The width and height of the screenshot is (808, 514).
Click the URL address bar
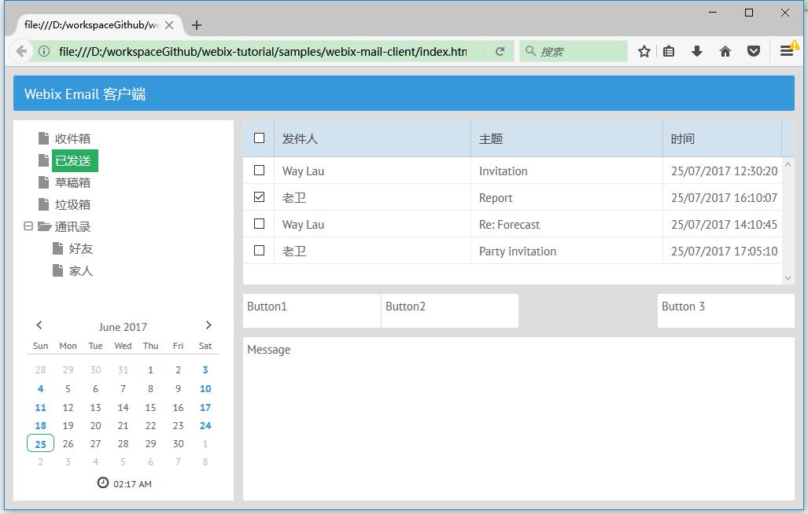(x=263, y=51)
